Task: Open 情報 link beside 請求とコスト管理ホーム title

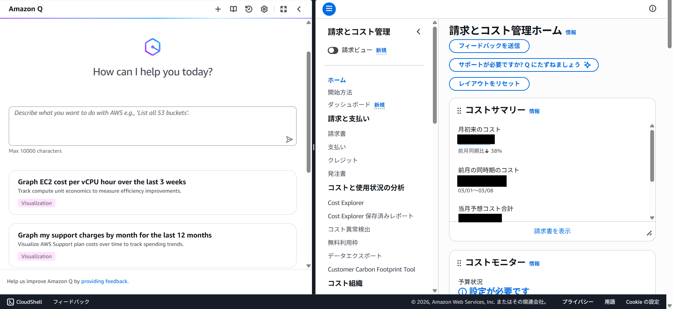Action: coord(571,32)
